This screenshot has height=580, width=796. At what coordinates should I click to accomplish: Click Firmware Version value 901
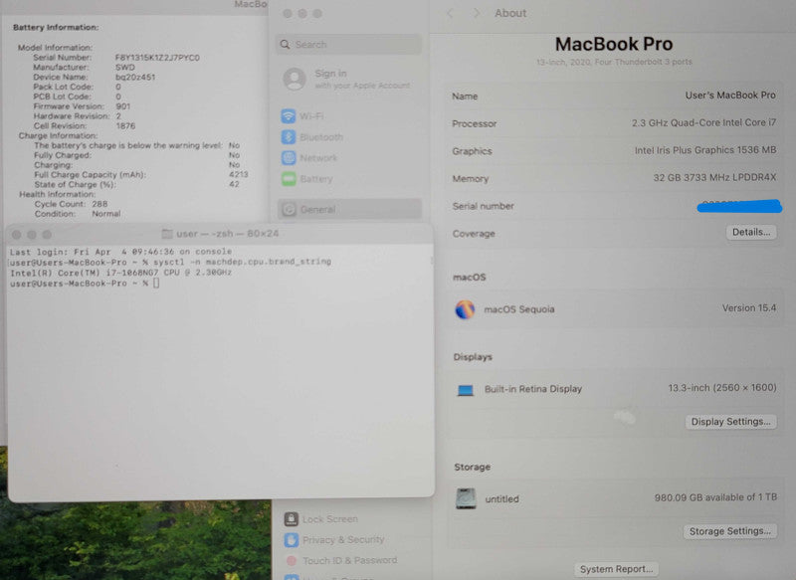coord(122,106)
